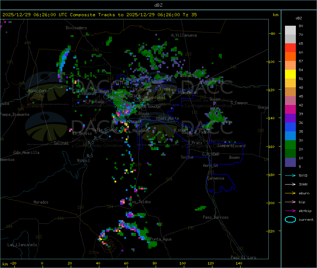Image resolution: width=317 pixels, height=268 pixels.
Task: Click the Bowen map label
Action: coord(234,157)
